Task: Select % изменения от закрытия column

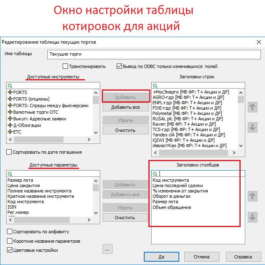Action: pyautogui.click(x=180, y=191)
